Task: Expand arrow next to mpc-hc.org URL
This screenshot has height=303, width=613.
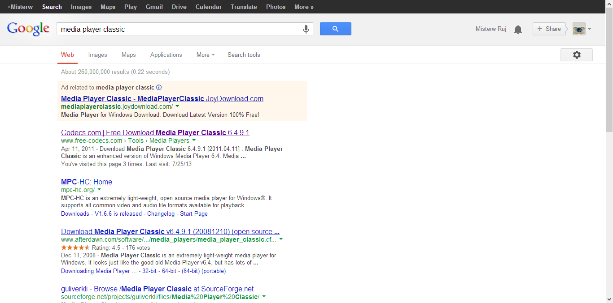Action: coord(99,190)
